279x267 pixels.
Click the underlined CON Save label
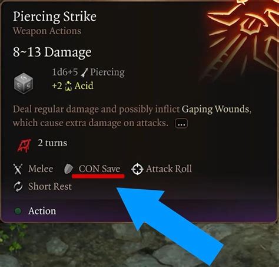click(99, 169)
